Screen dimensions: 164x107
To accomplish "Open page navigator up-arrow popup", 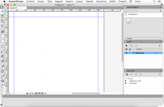I will pyautogui.click(x=27, y=93).
